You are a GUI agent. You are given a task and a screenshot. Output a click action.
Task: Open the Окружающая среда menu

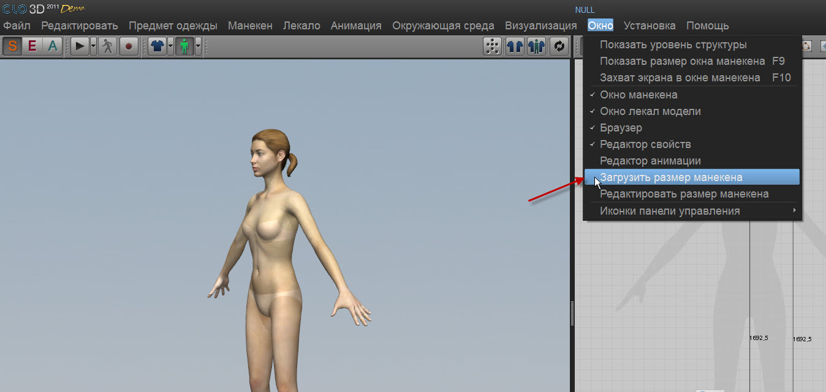[x=444, y=26]
